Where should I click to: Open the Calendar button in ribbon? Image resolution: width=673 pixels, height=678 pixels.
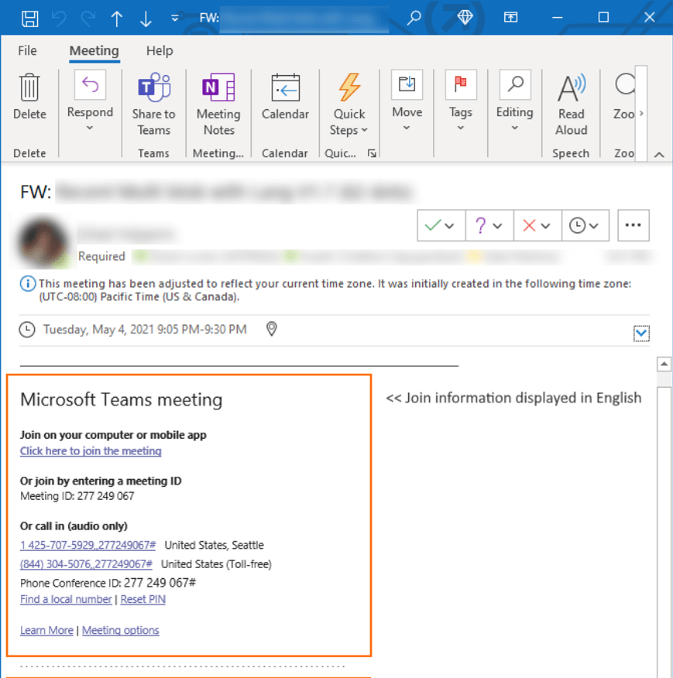285,97
